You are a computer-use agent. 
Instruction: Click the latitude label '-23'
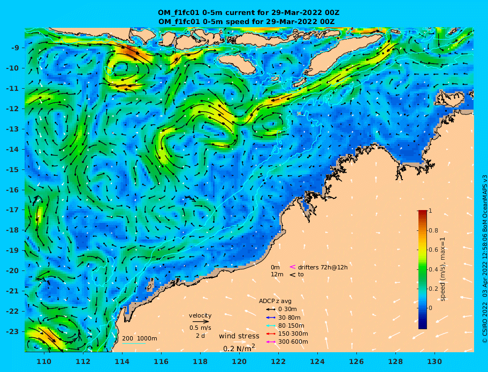(12, 331)
